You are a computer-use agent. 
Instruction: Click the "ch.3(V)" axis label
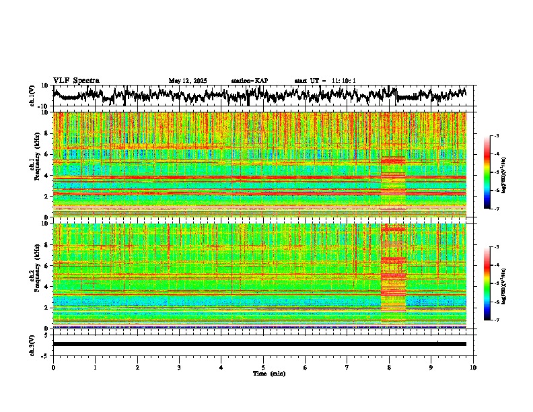32,345
